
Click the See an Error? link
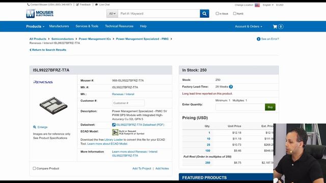coord(270,39)
